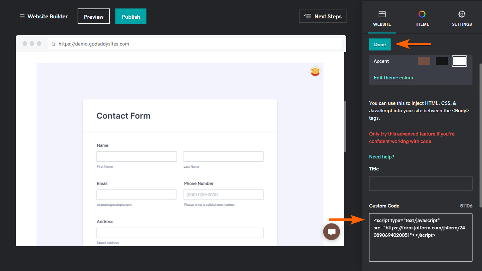Click the Email field in contact form
Screen dimensions: 482x271
tap(136, 195)
